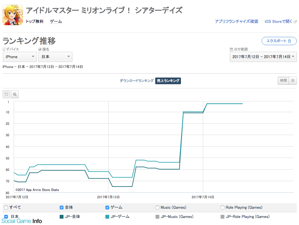Click the ランキング推移 heading
Screen dimensions: 299x225
[x=29, y=41]
